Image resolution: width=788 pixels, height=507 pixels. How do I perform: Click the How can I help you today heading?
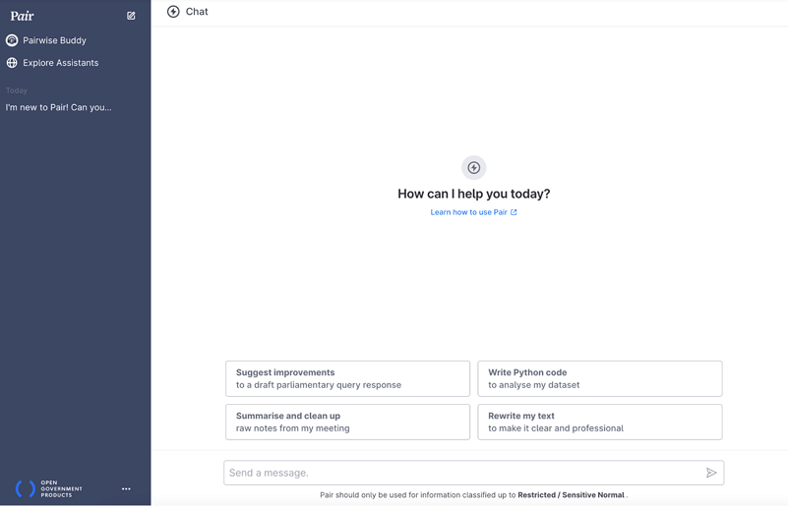pos(474,194)
